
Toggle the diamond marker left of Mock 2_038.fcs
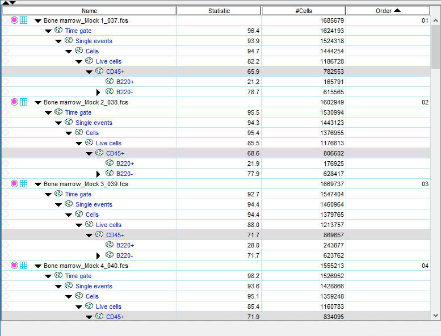coord(5,102)
